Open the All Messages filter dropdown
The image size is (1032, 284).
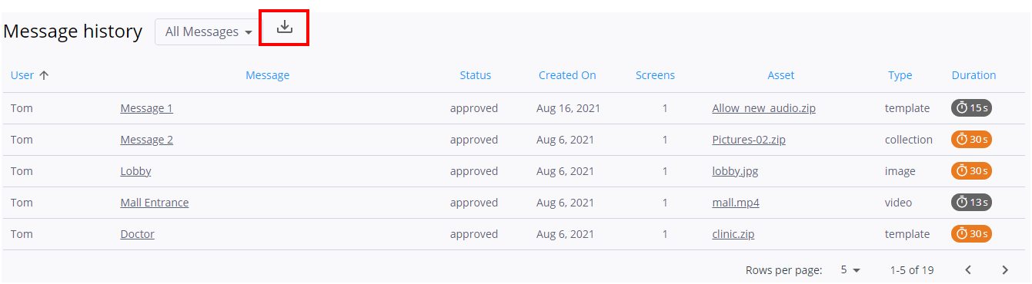208,32
